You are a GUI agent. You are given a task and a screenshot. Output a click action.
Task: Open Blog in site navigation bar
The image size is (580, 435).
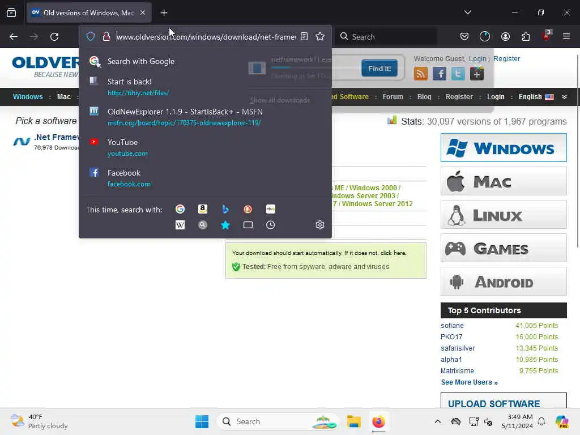(x=424, y=96)
